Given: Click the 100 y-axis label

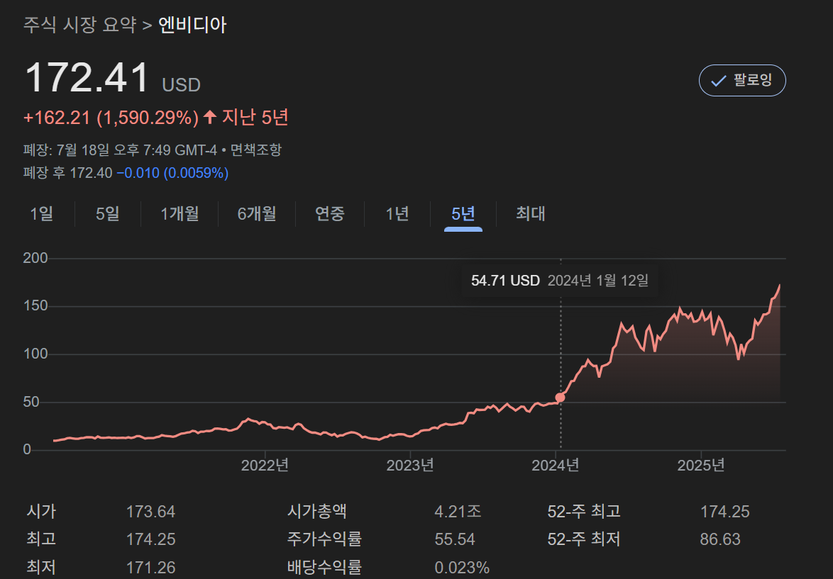Looking at the screenshot, I should pyautogui.click(x=35, y=354).
